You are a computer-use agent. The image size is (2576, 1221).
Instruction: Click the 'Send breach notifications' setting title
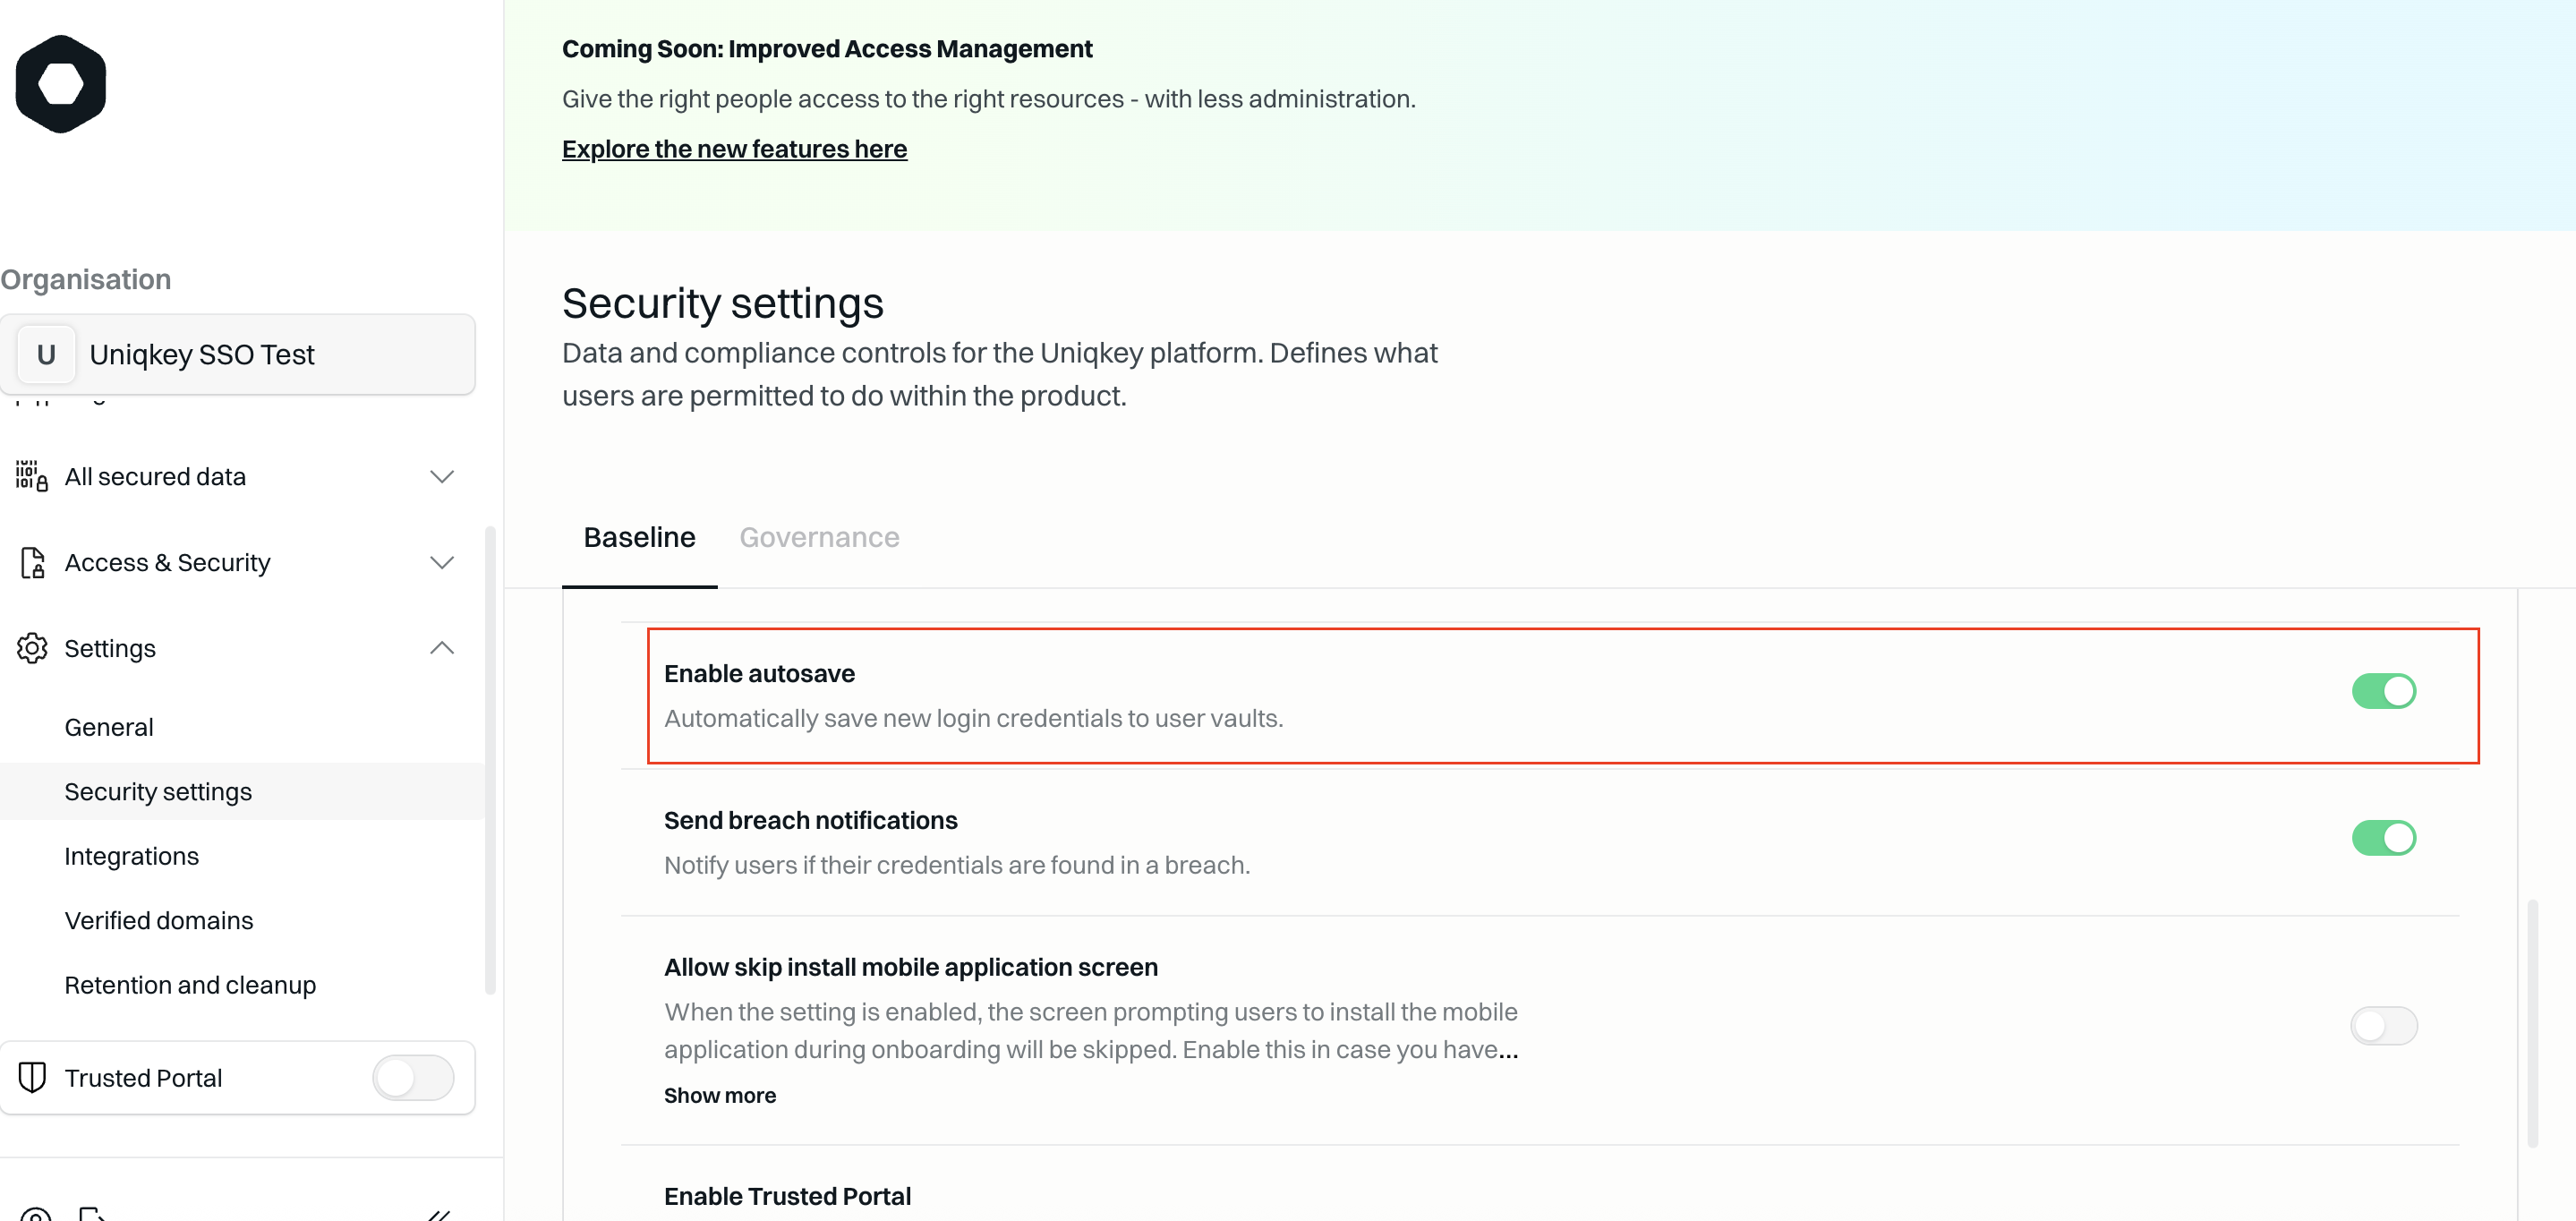[x=810, y=821]
